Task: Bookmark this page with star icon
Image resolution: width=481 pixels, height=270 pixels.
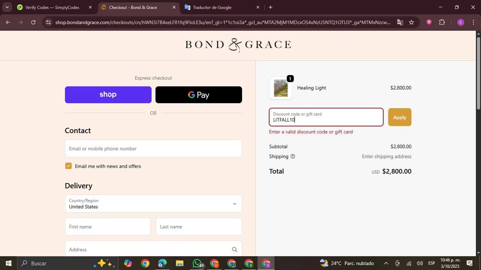Action: [x=412, y=22]
